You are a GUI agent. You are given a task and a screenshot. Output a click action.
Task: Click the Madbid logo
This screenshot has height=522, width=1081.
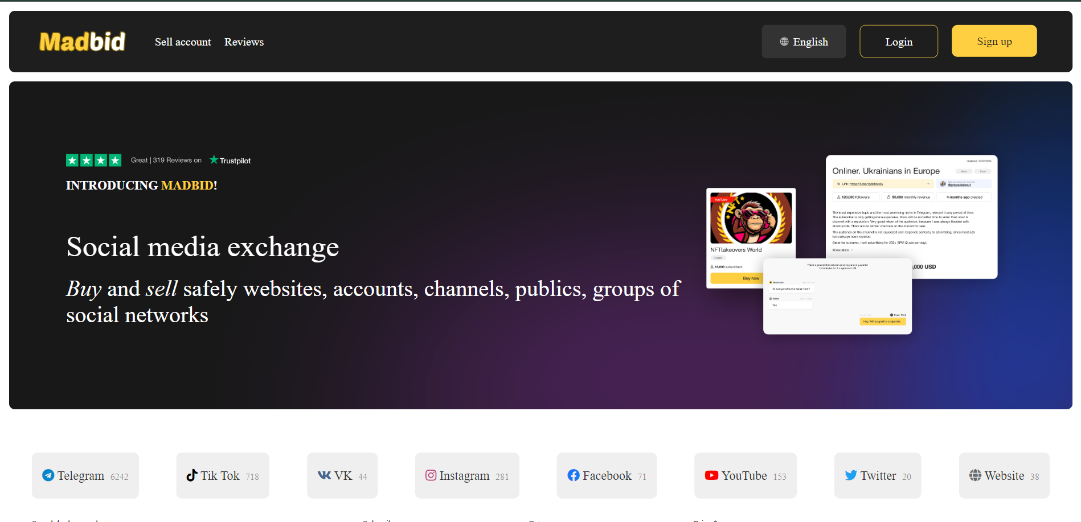(83, 42)
